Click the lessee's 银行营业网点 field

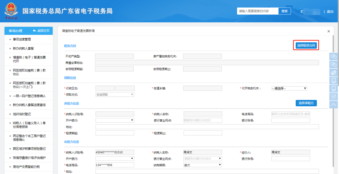(203, 120)
